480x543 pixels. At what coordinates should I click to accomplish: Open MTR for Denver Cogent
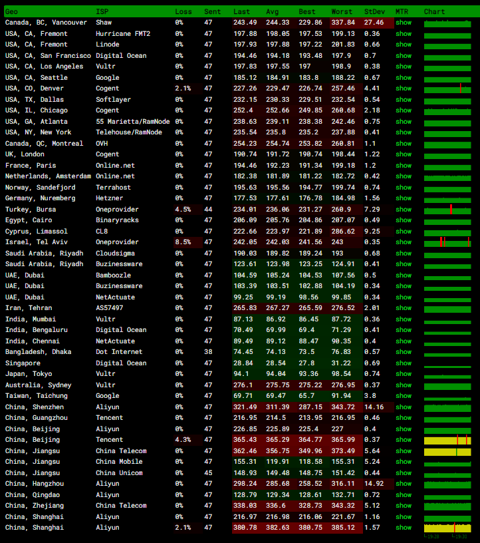[404, 89]
